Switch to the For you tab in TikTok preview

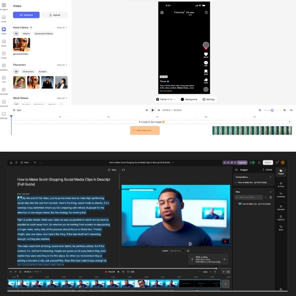tap(190, 13)
